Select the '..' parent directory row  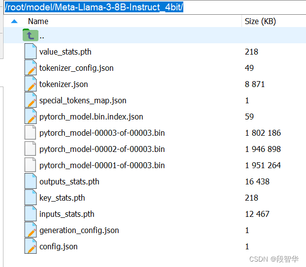pyautogui.click(x=155, y=35)
